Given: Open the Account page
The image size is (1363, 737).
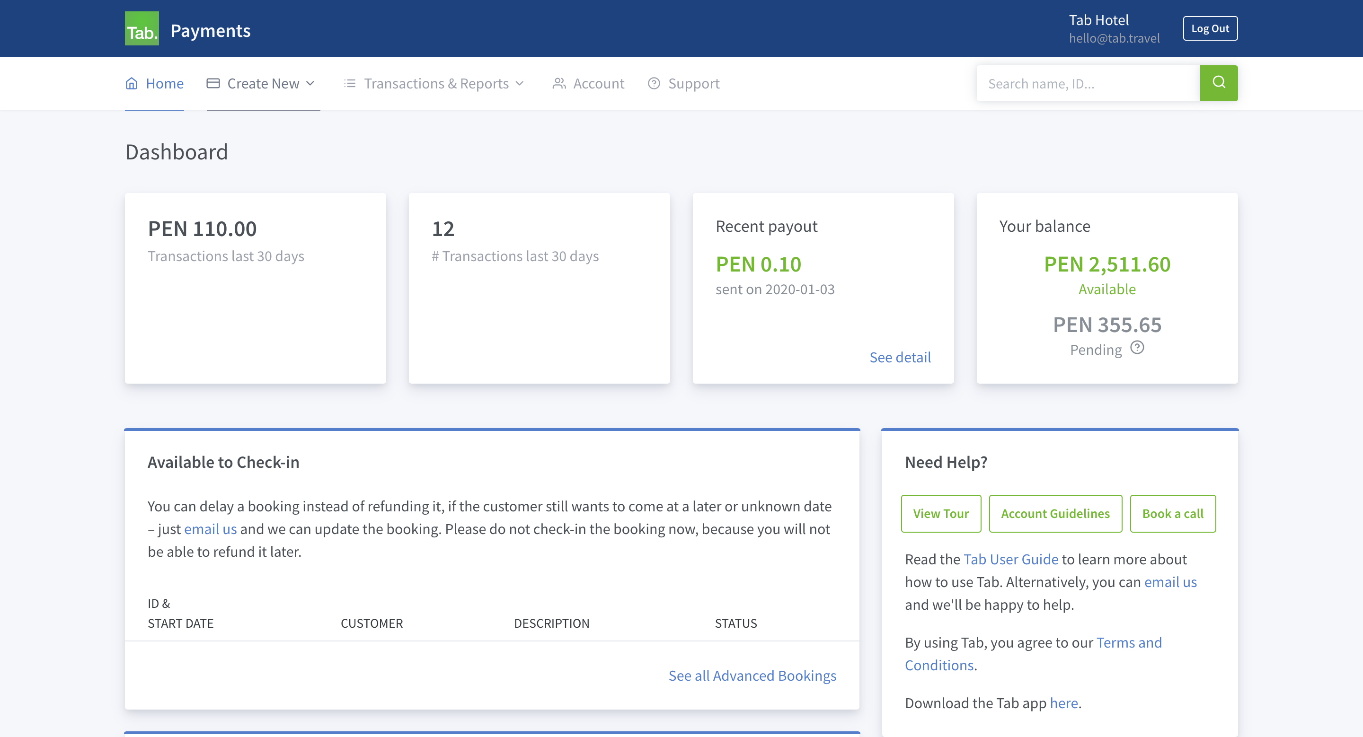Looking at the screenshot, I should (588, 84).
